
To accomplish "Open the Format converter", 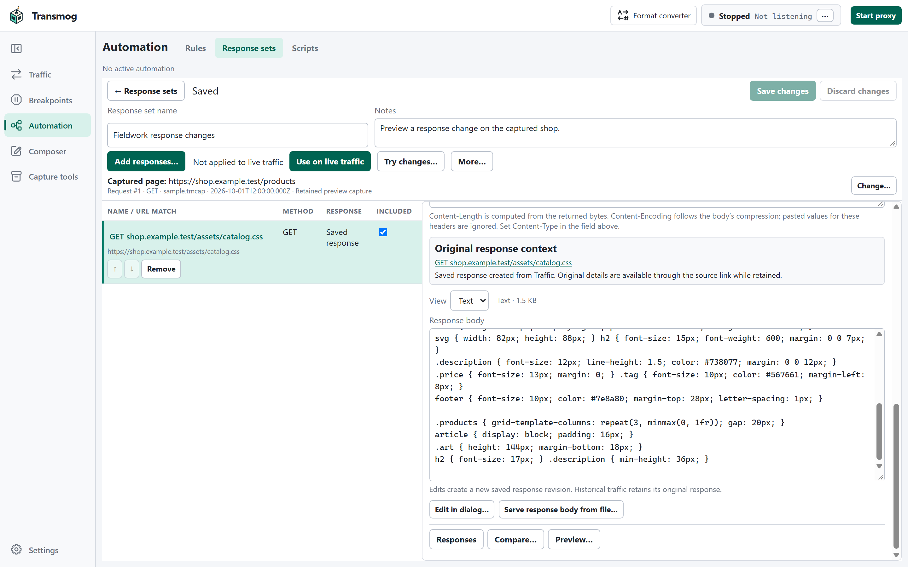I will click(653, 16).
